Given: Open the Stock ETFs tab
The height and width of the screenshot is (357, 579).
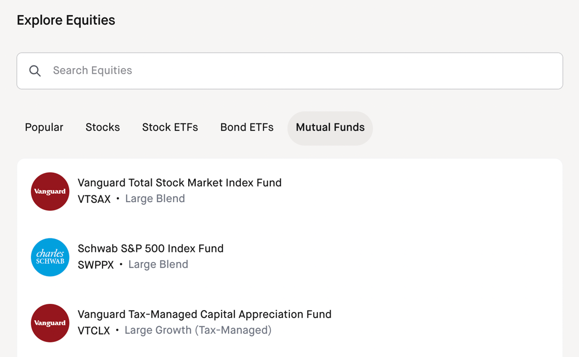Looking at the screenshot, I should (170, 127).
